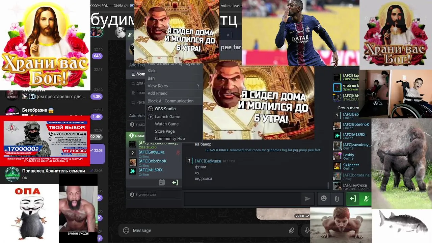Click the Telegram attach paperclip icon
432x243 pixels.
coord(291,231)
